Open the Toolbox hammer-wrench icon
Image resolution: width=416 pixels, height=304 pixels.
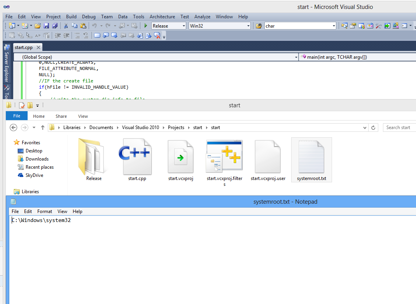(379, 26)
